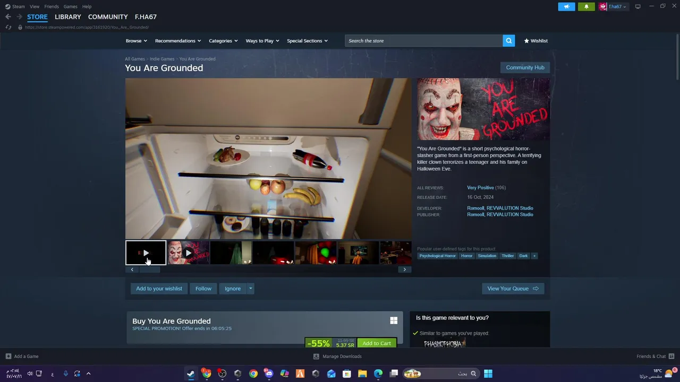Expand the Browse dropdown

(136, 41)
